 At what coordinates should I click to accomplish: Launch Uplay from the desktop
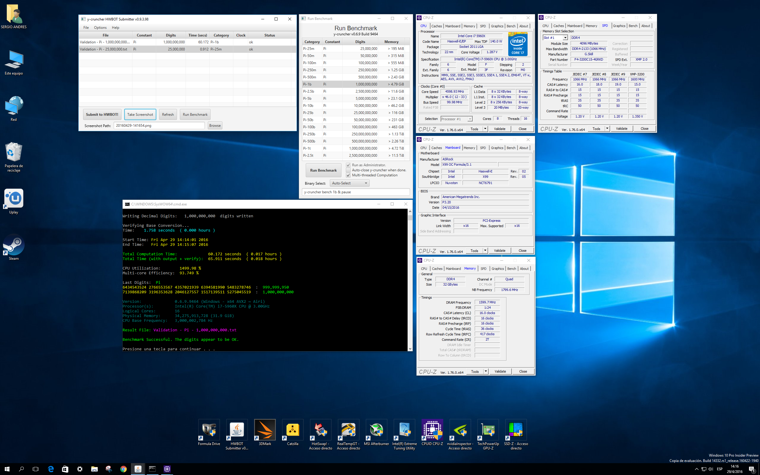click(13, 201)
